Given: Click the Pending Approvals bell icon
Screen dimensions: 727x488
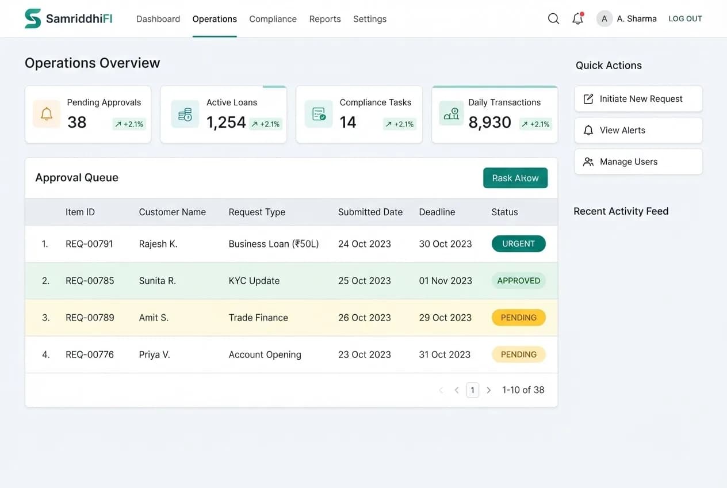Looking at the screenshot, I should [x=47, y=114].
